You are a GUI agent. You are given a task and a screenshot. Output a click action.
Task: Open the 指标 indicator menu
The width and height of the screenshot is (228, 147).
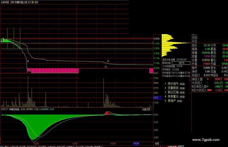(36, 2)
